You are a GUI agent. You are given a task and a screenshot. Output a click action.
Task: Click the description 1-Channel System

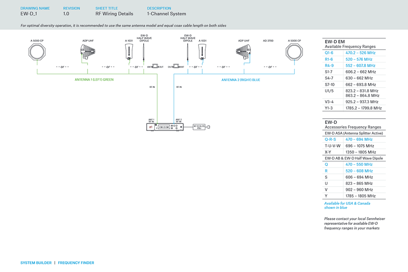(x=167, y=14)
